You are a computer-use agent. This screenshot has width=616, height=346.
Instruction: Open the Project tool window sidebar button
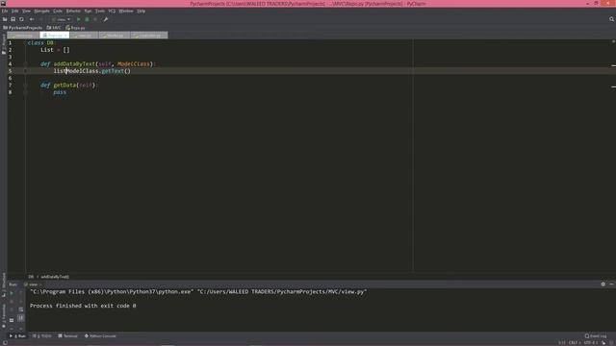tap(4, 44)
